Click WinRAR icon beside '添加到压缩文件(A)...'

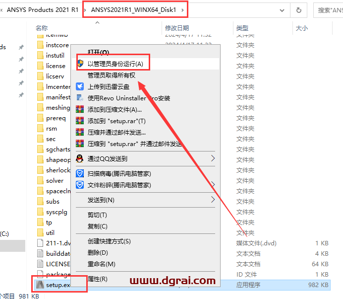[x=80, y=109]
